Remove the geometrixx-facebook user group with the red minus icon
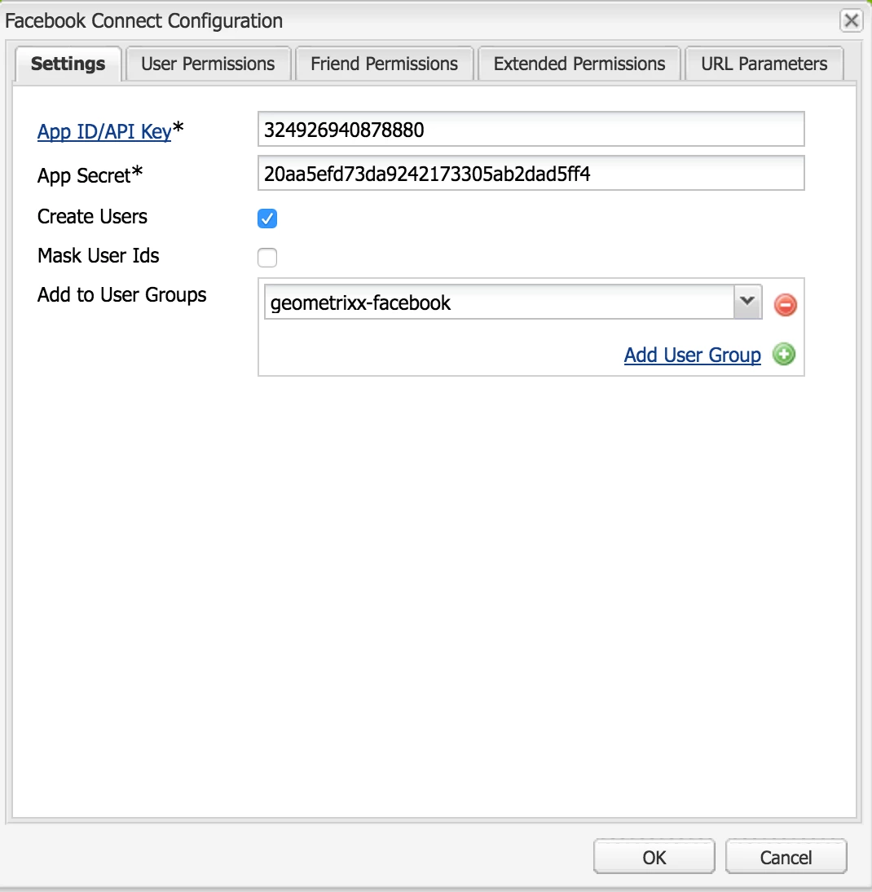The image size is (872, 892). [x=785, y=304]
